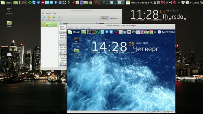The width and height of the screenshot is (203, 114).
Task: Open File menu in VirtualBox Manager
Action: coord(43,13)
